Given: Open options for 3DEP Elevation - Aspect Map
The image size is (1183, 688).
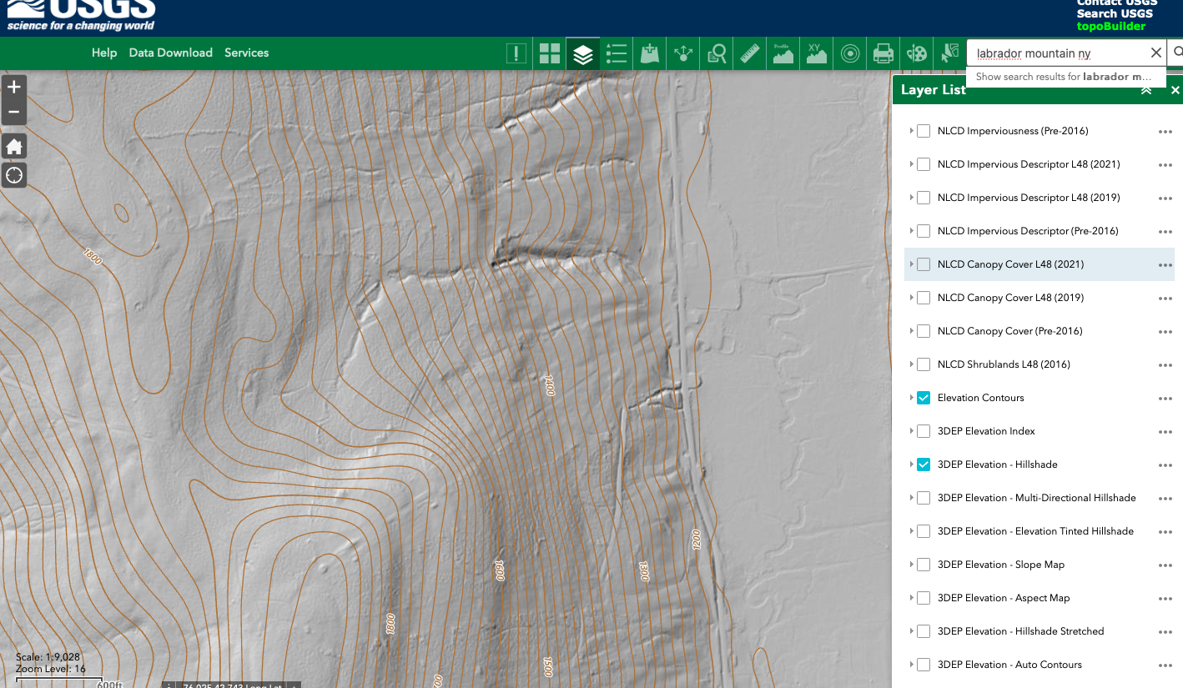Looking at the screenshot, I should pyautogui.click(x=1165, y=599).
